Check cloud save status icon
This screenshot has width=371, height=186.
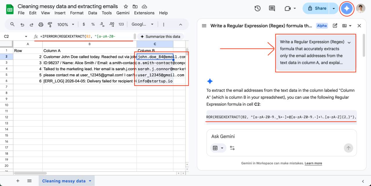144,6
